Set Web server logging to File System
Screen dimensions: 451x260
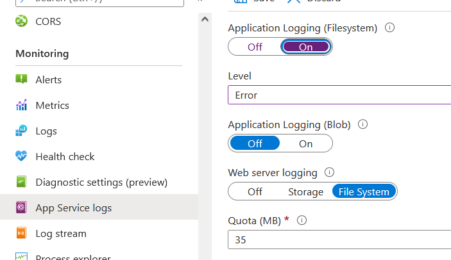pos(364,191)
